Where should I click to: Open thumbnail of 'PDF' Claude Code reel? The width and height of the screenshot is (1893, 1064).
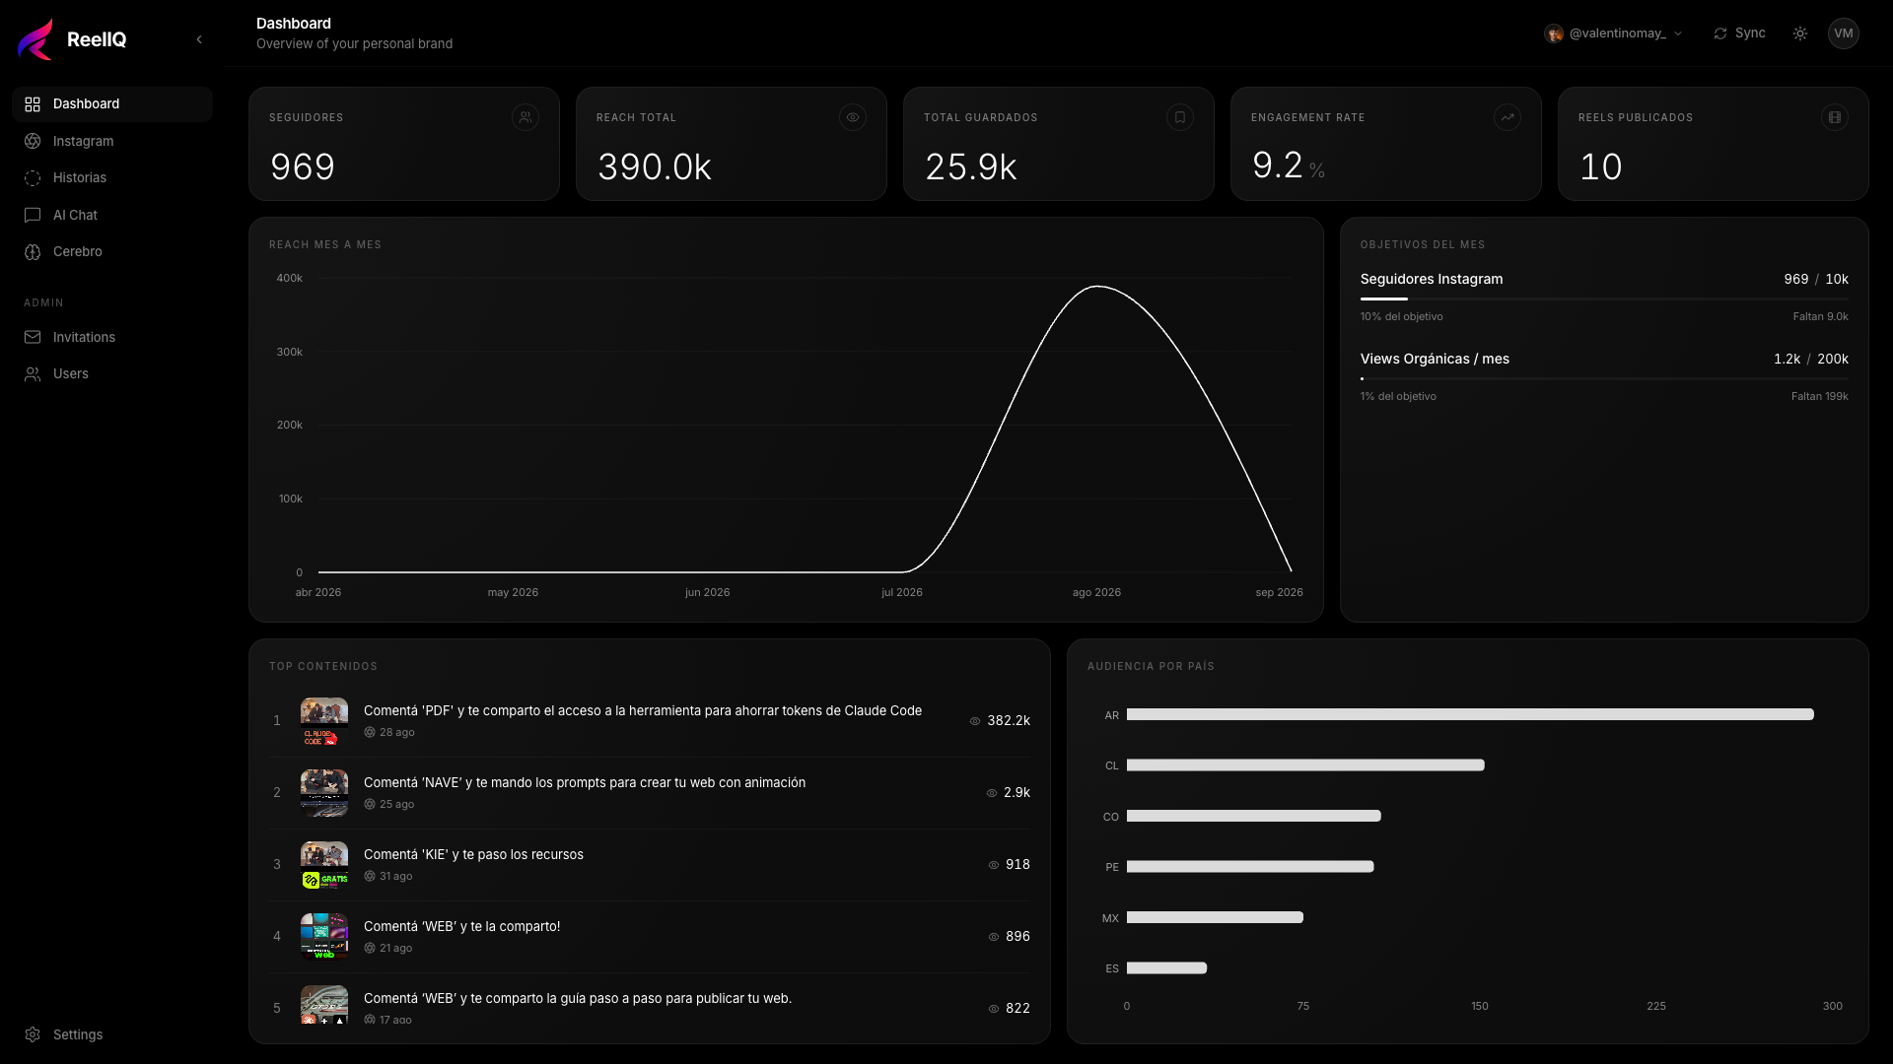(324, 721)
